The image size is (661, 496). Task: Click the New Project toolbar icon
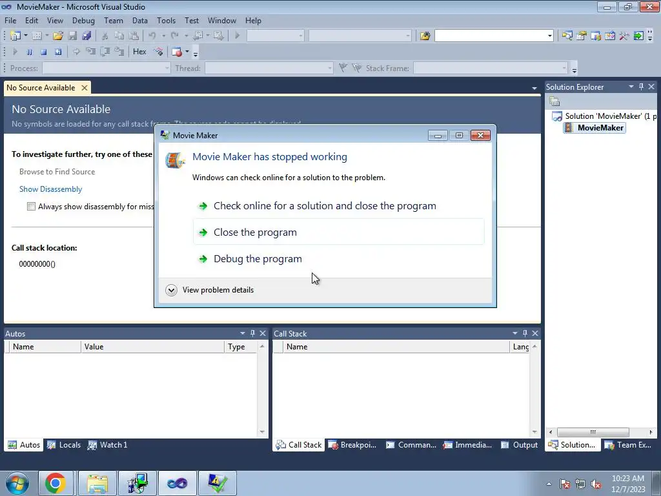point(15,36)
